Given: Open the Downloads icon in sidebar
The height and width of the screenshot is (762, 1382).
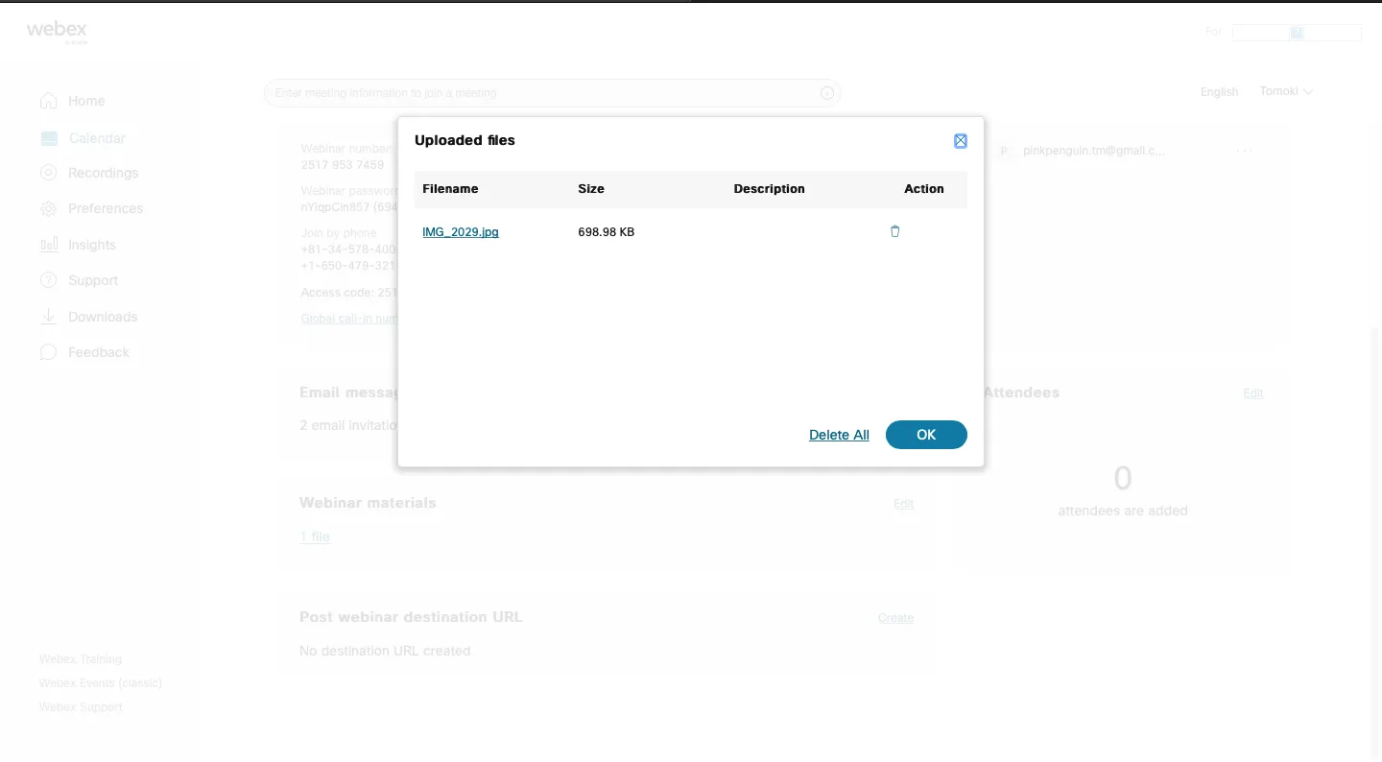Looking at the screenshot, I should [48, 317].
